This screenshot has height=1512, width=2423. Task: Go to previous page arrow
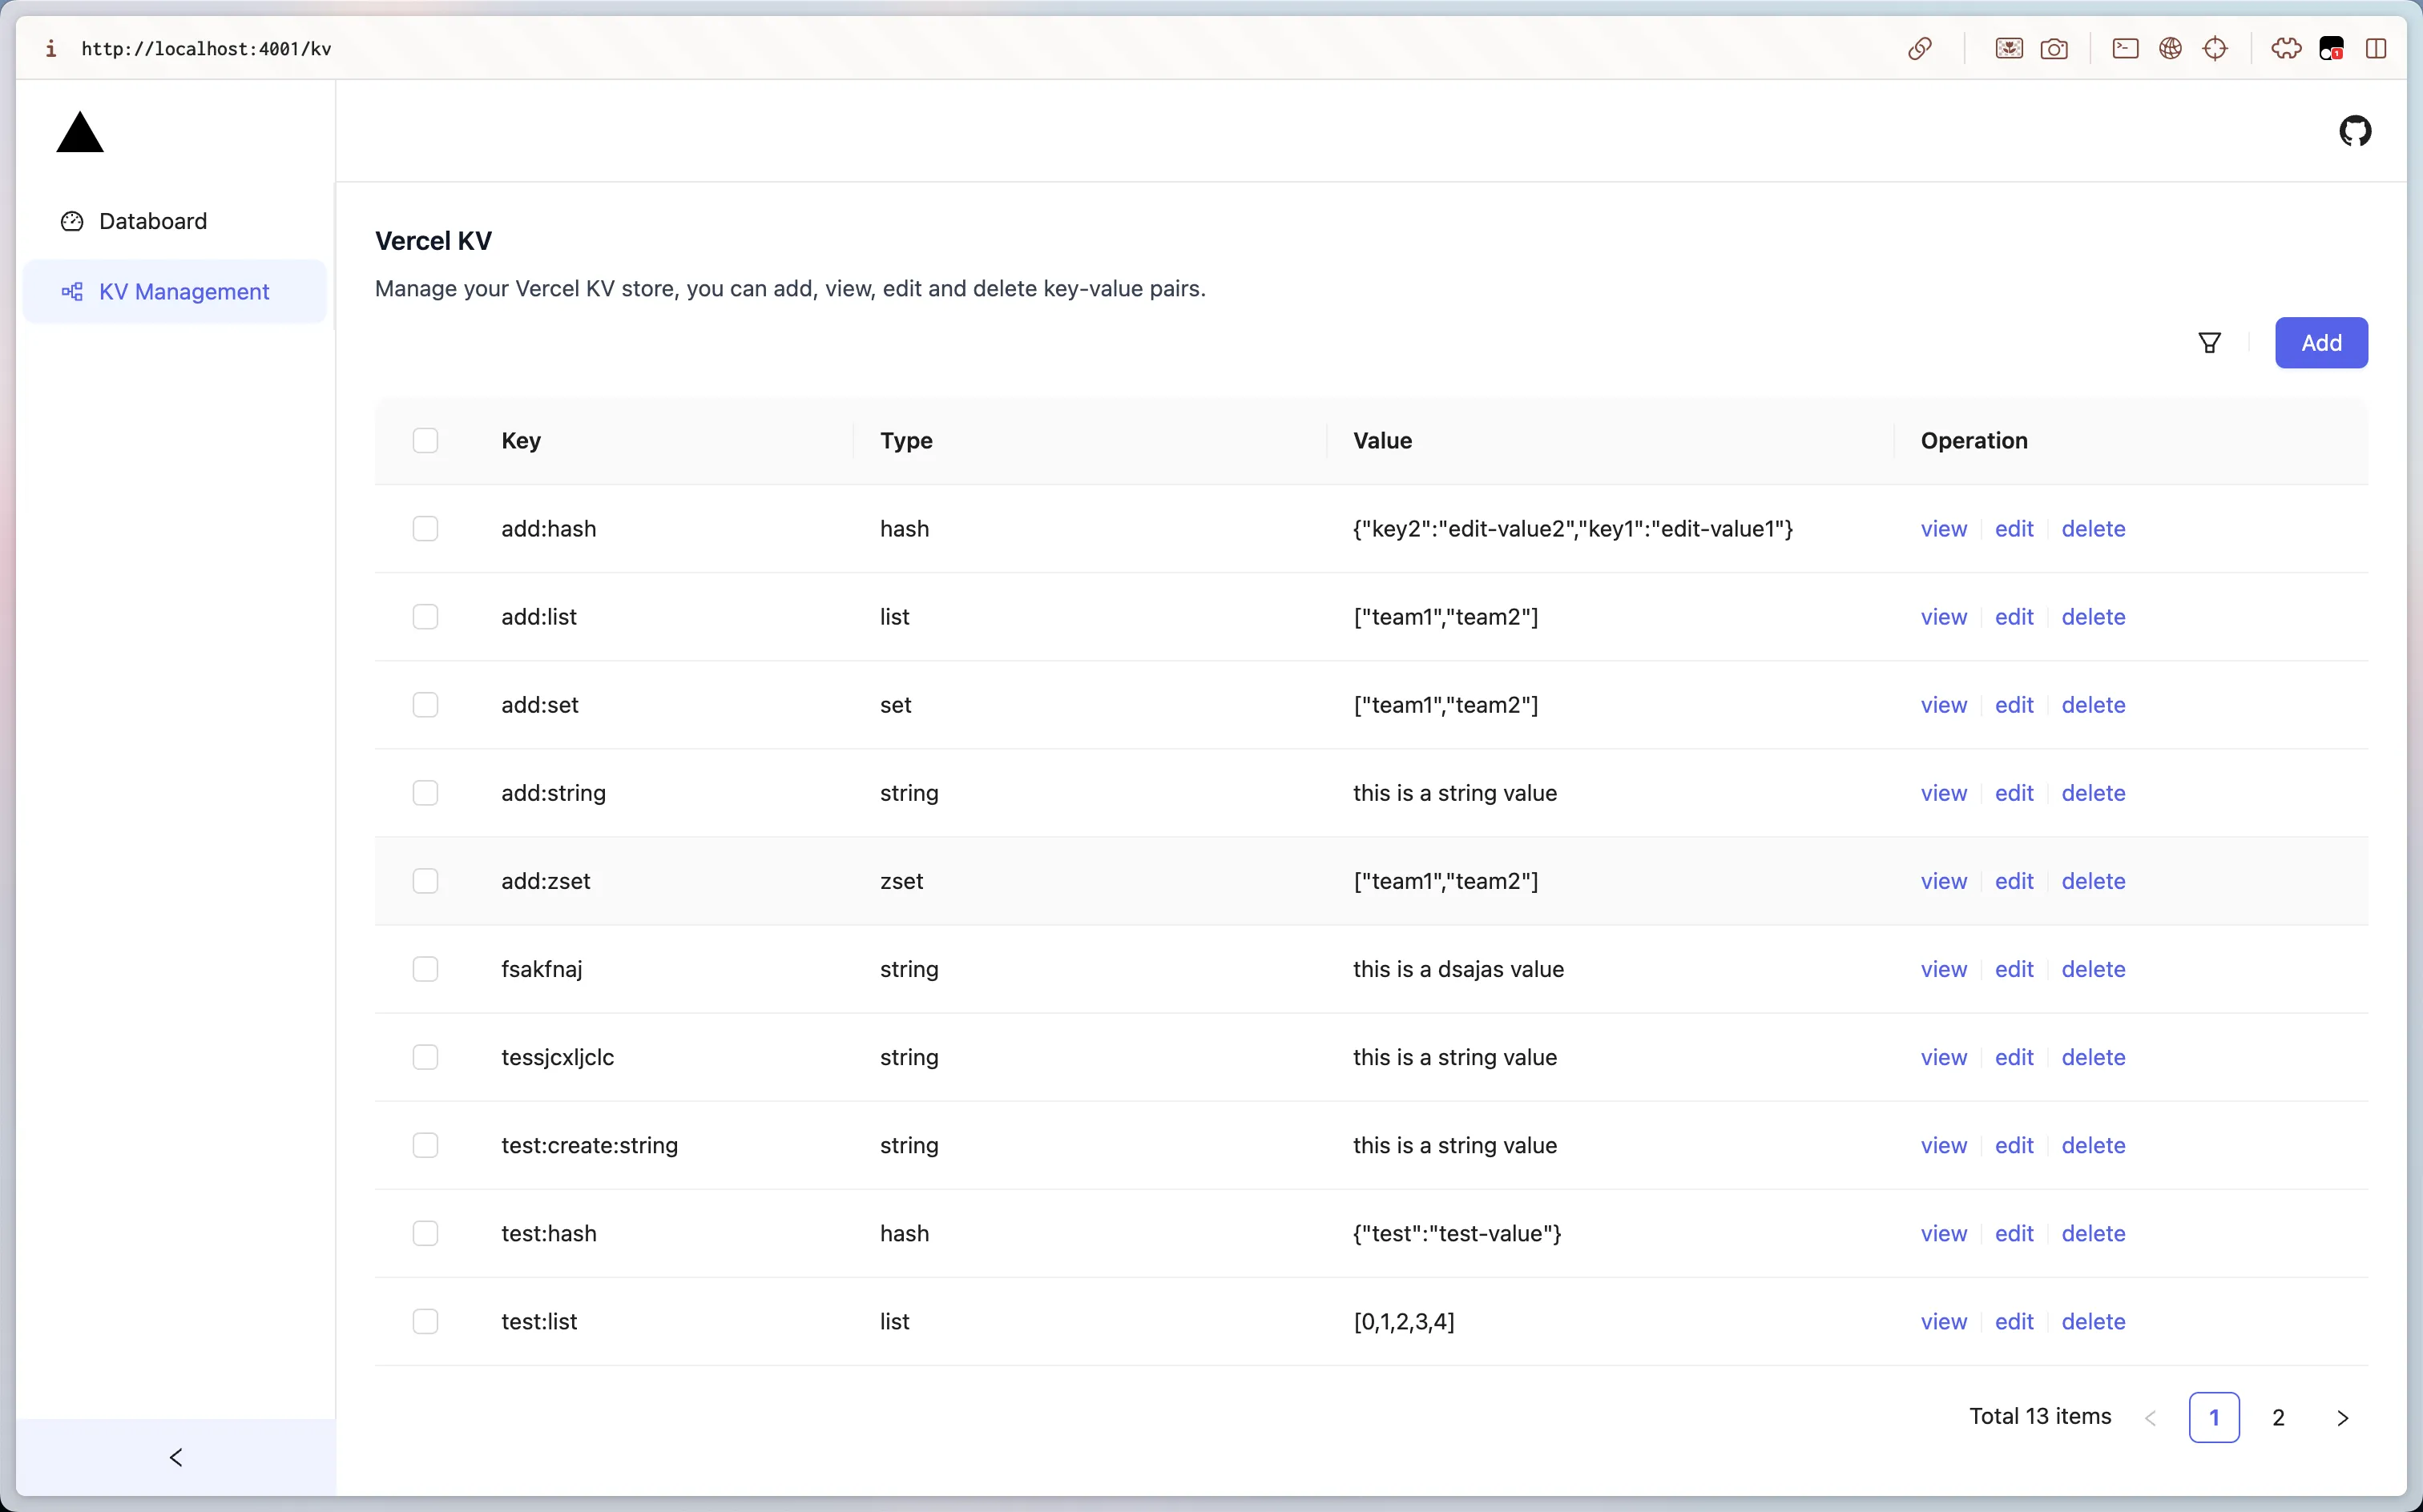2150,1417
